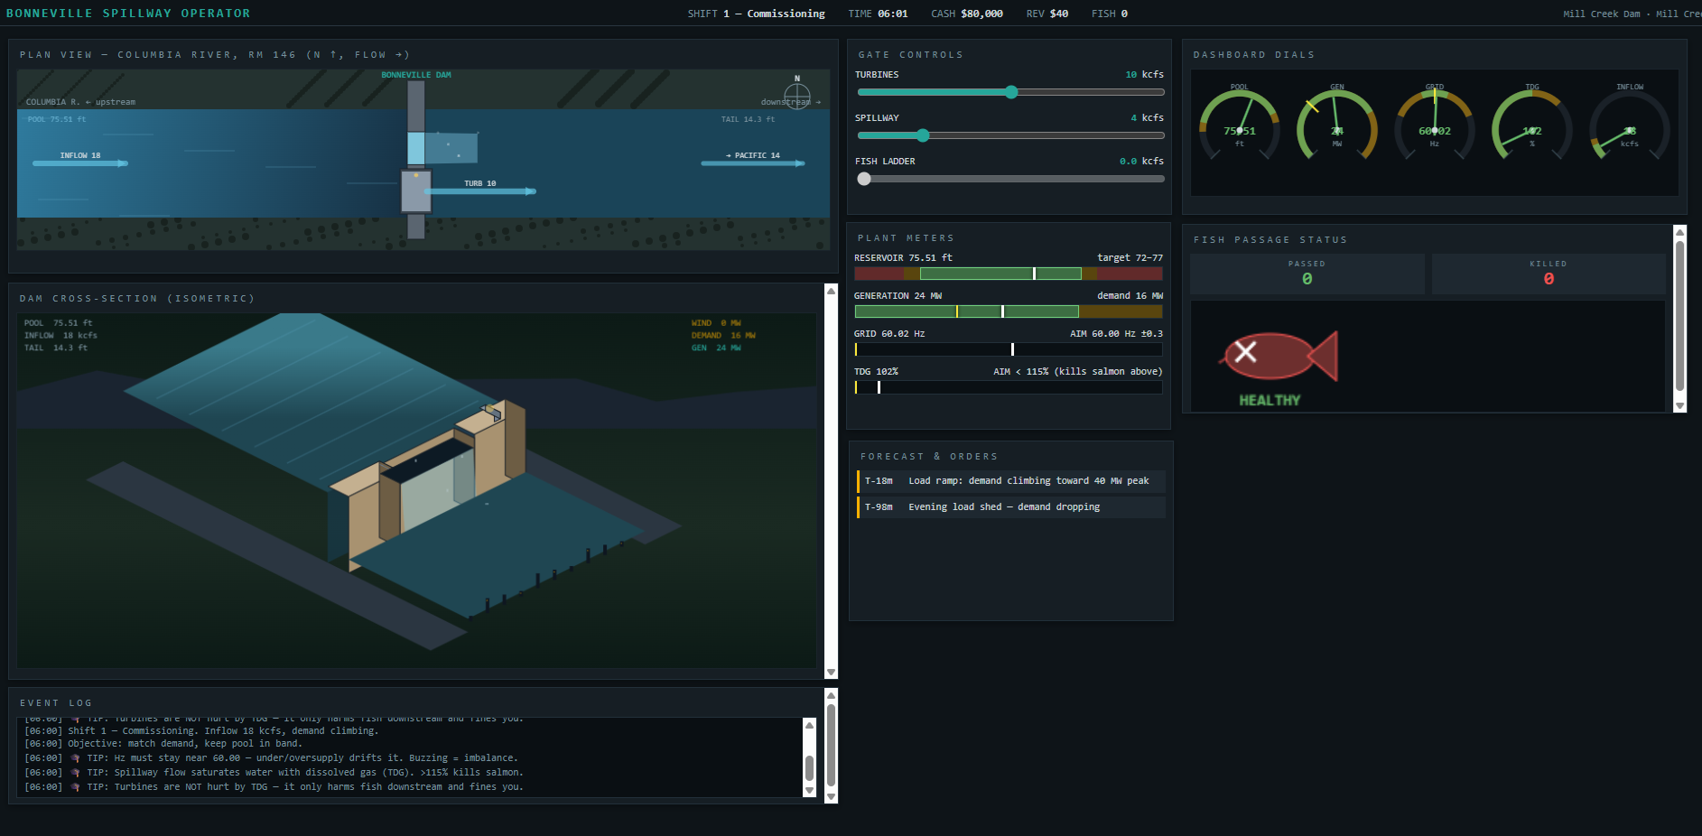Click 'INFLOW 18 kcfs' in cross-section view
Viewport: 1702px width, 836px height.
tap(60, 336)
